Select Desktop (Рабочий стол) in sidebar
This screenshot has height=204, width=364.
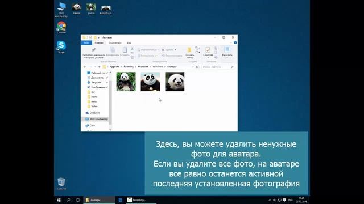(97, 73)
